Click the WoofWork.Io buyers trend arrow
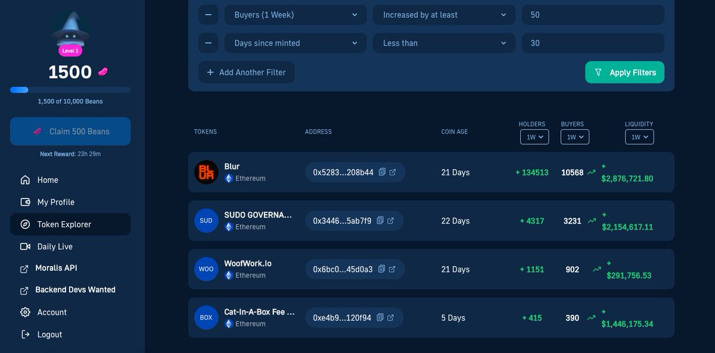This screenshot has height=353, width=715. [x=596, y=270]
